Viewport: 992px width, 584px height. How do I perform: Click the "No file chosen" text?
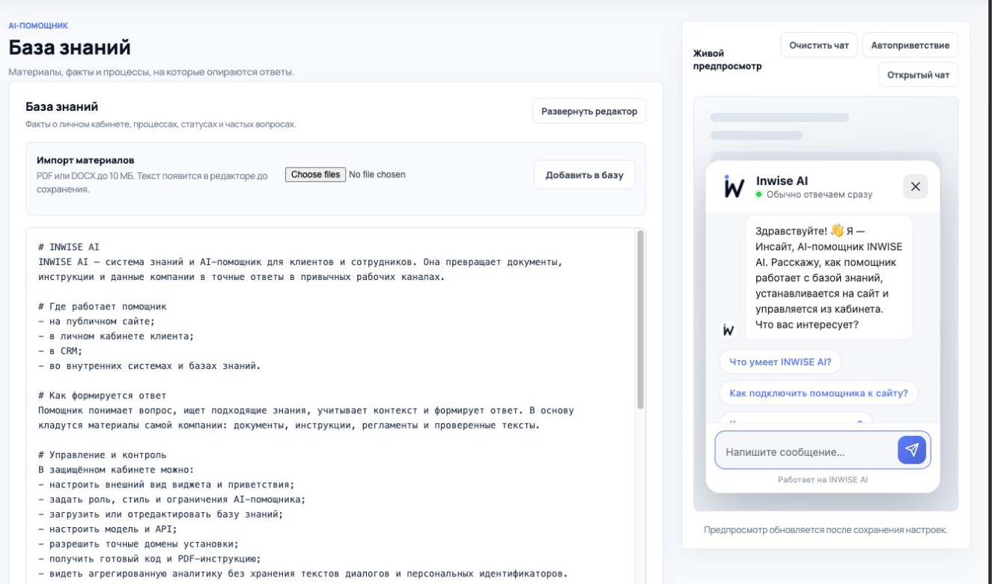tap(377, 174)
